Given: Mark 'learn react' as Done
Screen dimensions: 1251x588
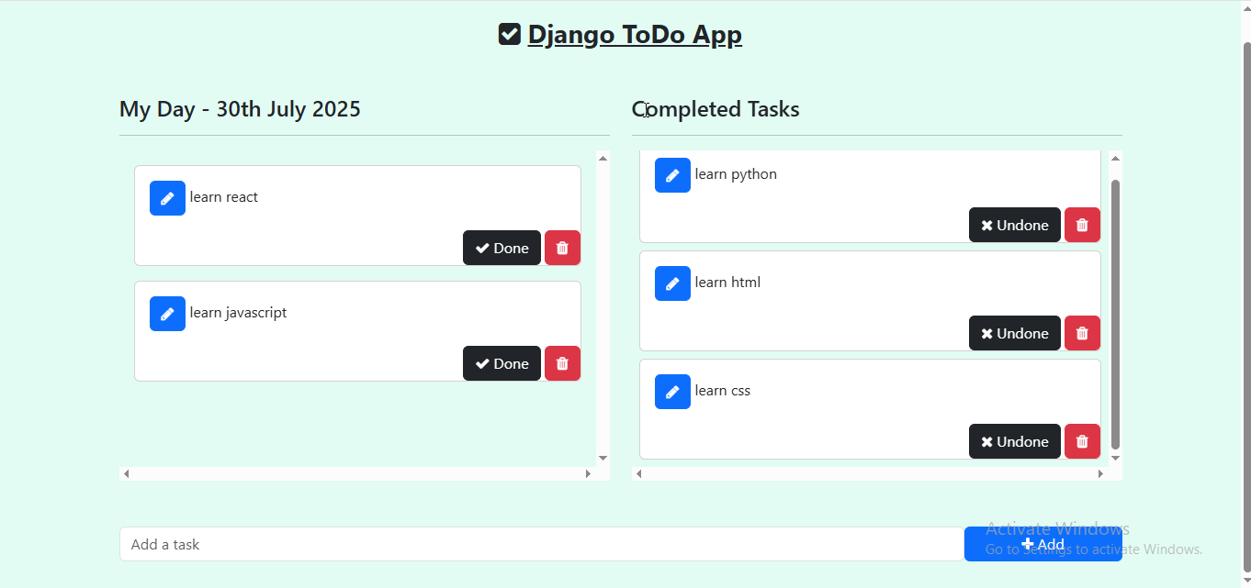Looking at the screenshot, I should pos(502,248).
